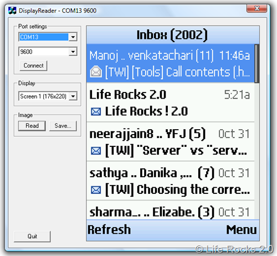The height and width of the screenshot is (256, 277).
Task: Click the unread envelope icon beside Life Rocks ! 2.0
Action: point(96,111)
